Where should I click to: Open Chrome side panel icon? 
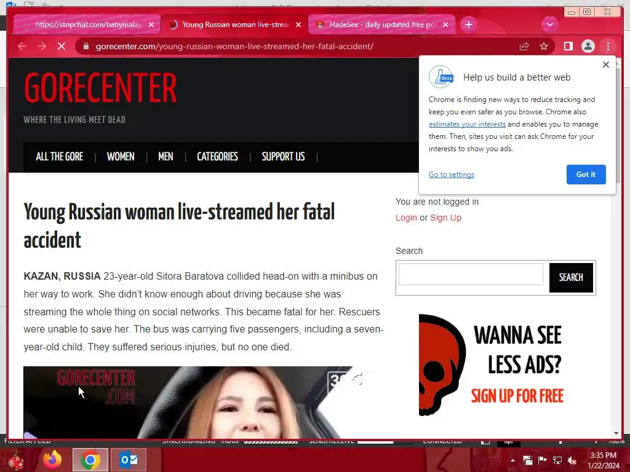(x=568, y=47)
